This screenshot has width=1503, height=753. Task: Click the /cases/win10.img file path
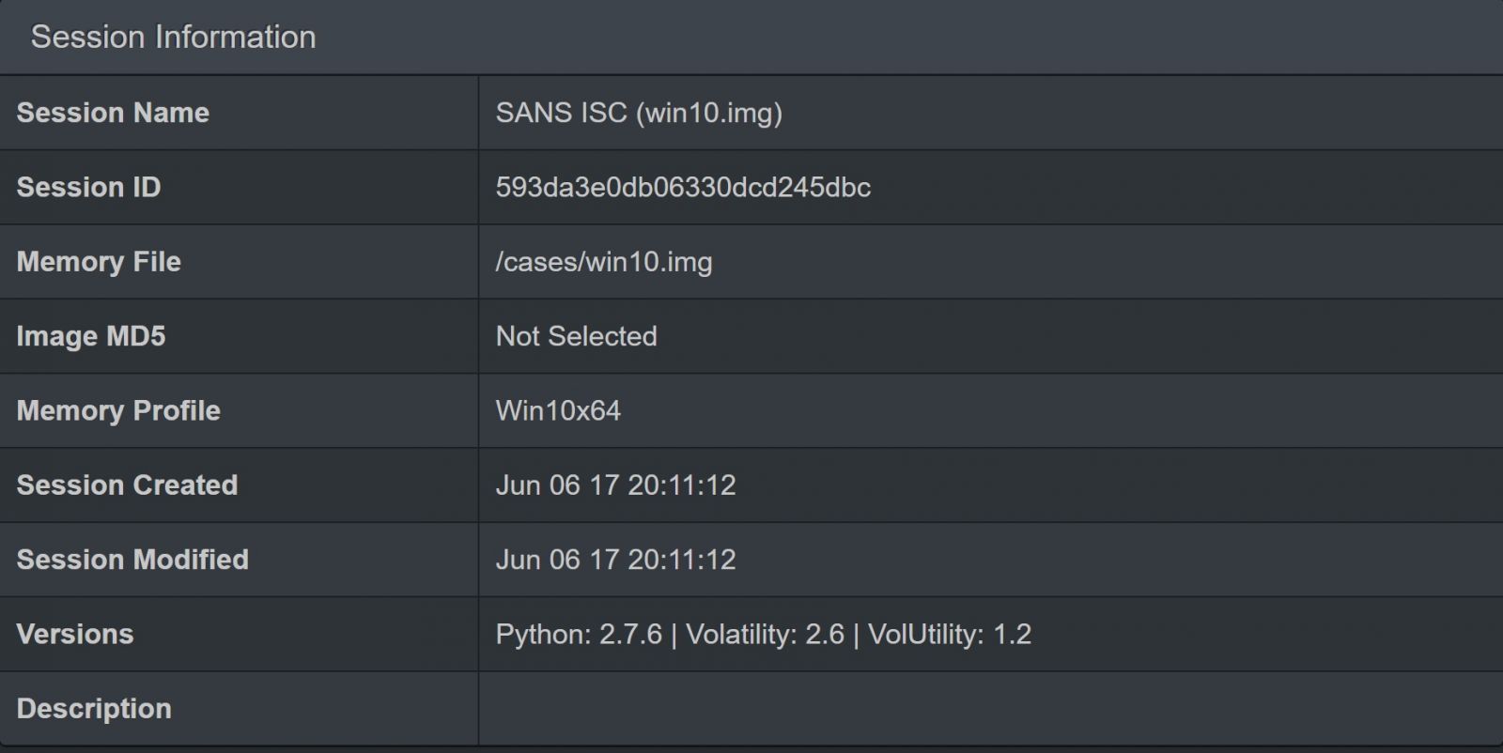click(604, 261)
